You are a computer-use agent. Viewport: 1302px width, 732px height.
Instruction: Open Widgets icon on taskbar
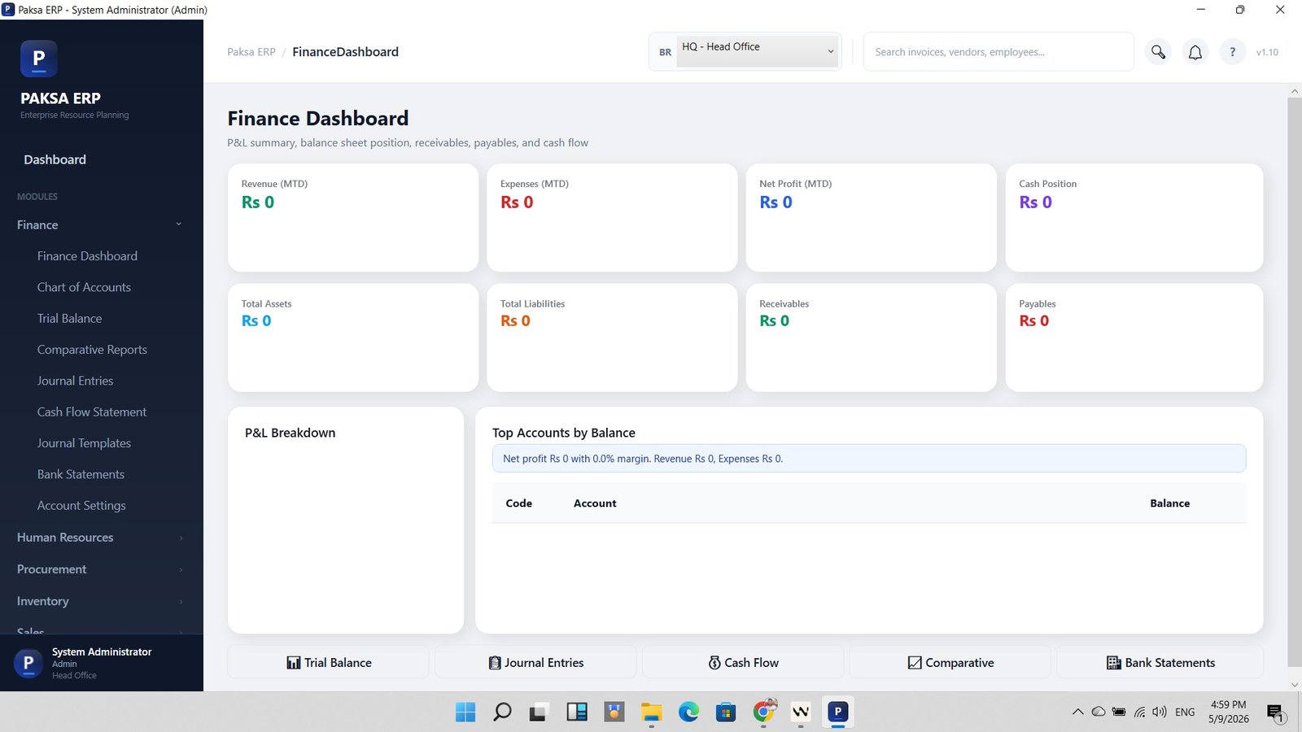(x=577, y=712)
